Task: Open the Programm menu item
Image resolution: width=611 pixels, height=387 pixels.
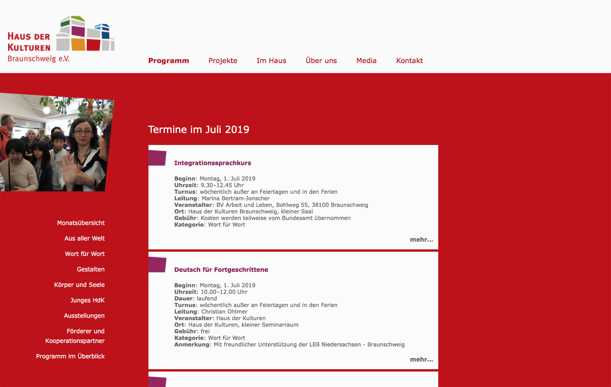Action: [x=168, y=61]
